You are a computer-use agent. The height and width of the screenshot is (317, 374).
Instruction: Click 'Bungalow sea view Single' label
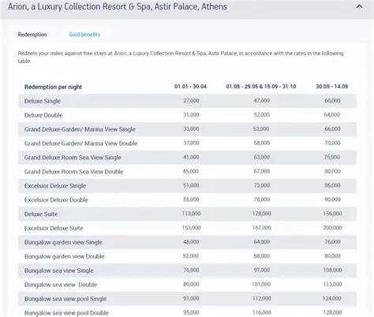(59, 270)
